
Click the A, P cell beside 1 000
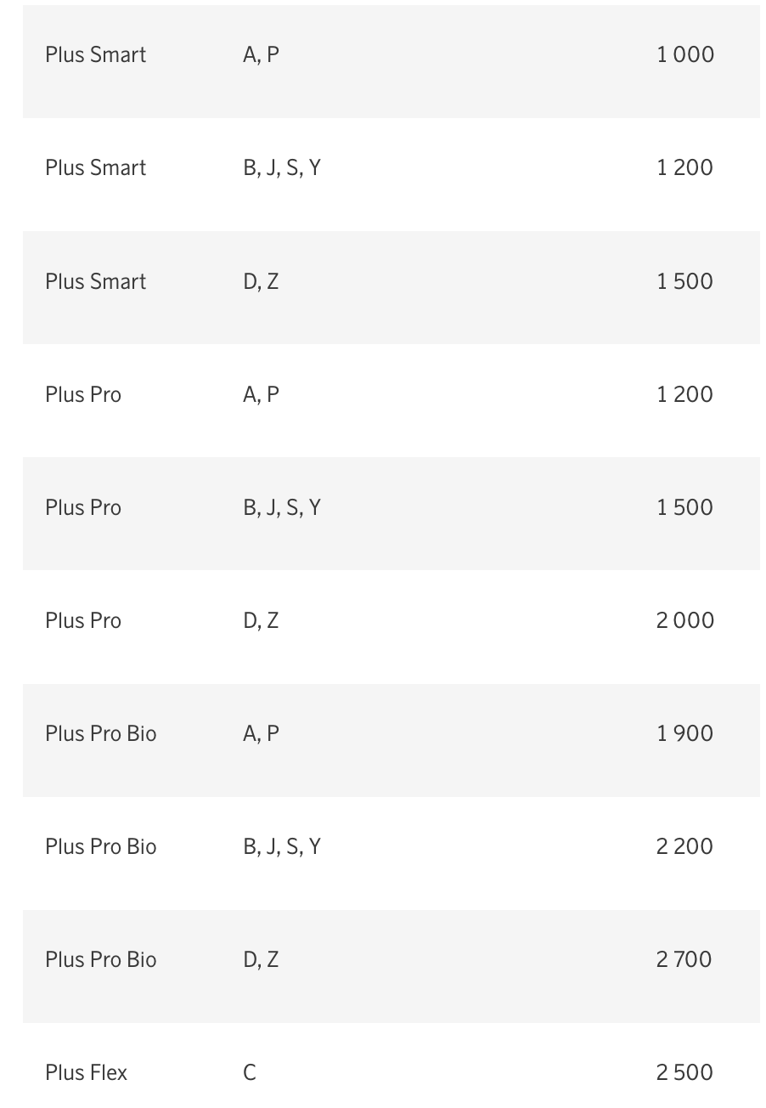point(261,54)
